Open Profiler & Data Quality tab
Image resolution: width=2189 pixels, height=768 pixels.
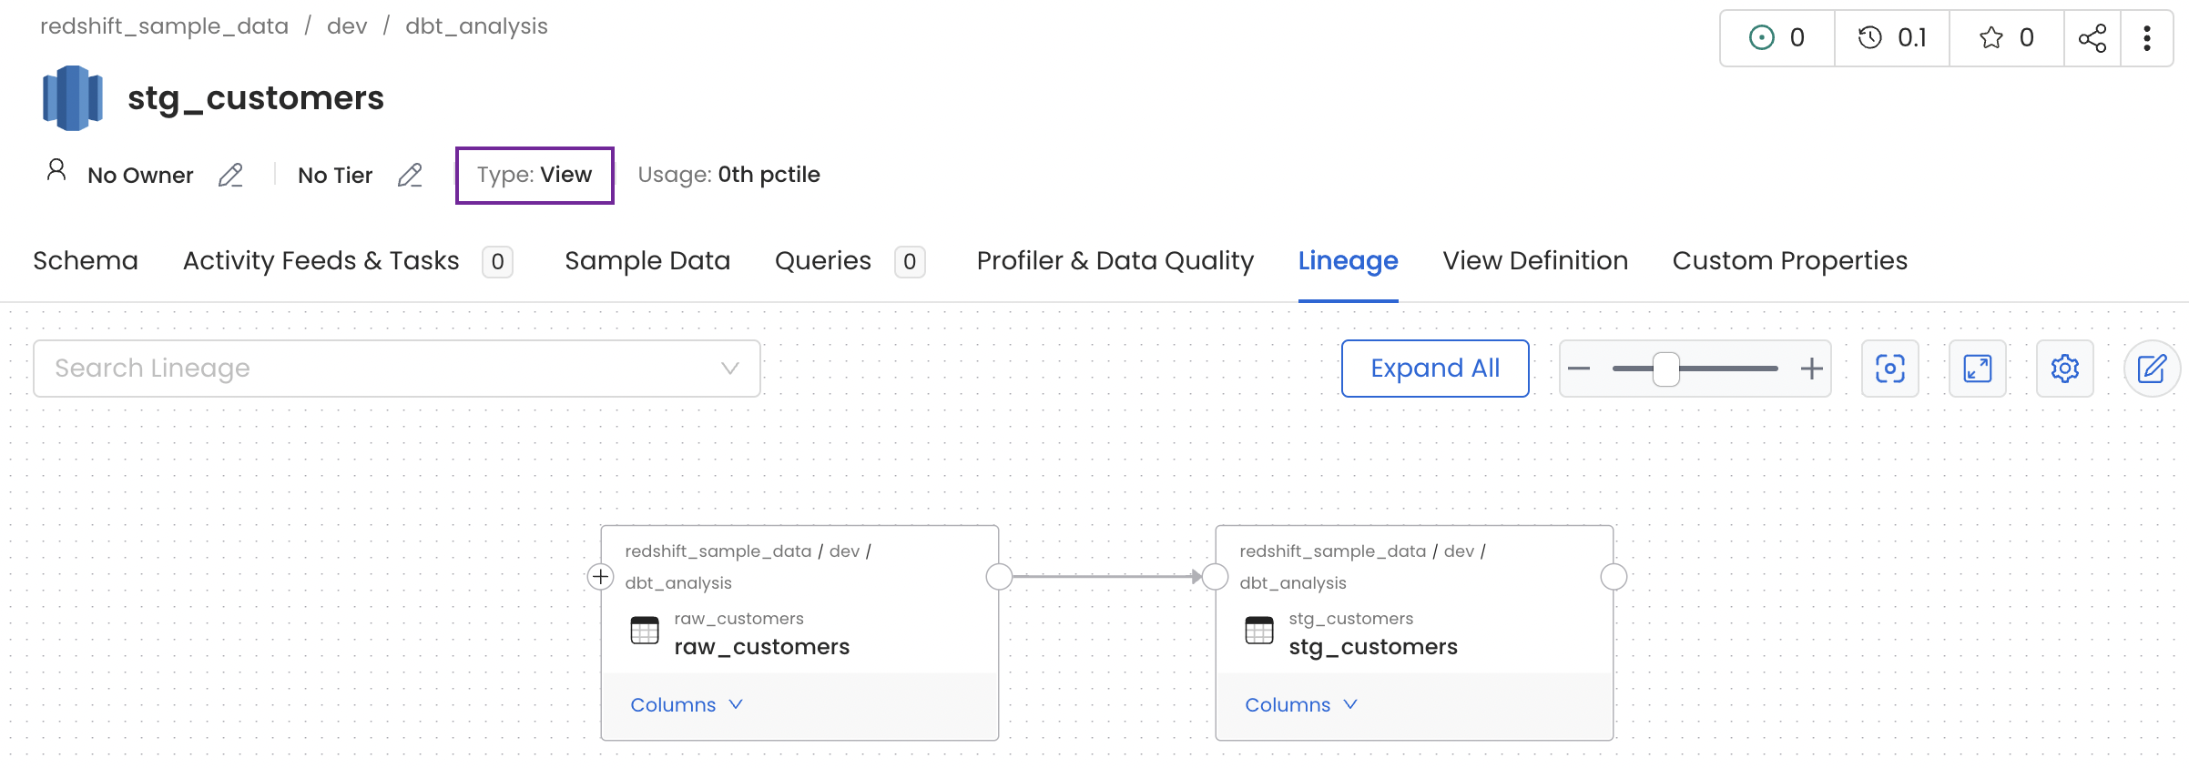(x=1115, y=261)
